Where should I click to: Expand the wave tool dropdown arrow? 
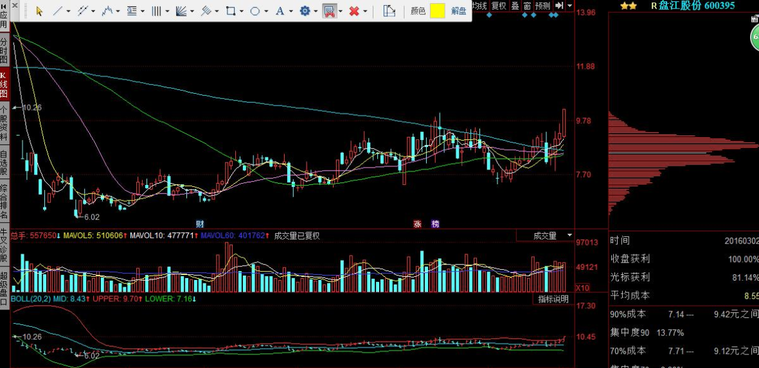(x=118, y=11)
